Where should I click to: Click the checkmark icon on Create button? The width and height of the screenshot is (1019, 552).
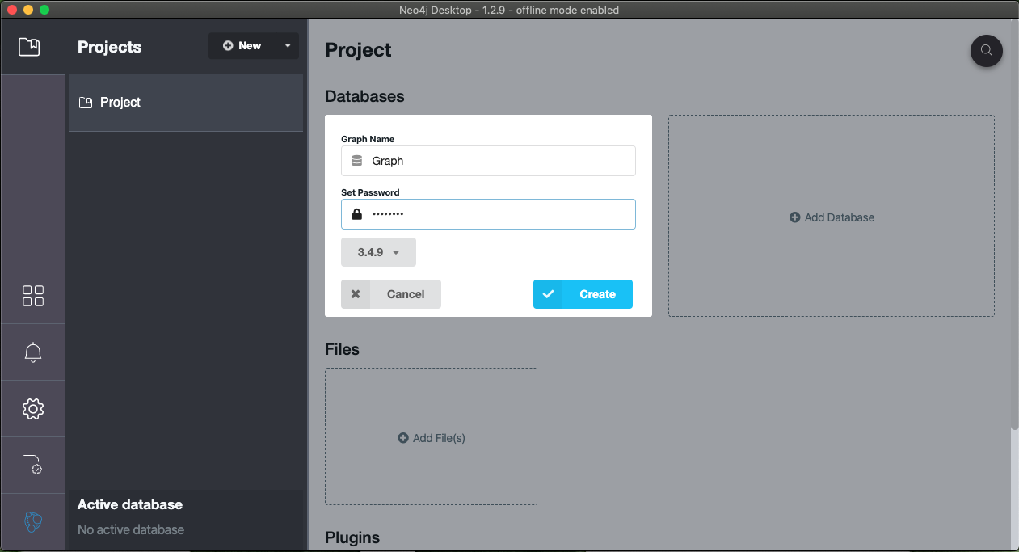(548, 294)
